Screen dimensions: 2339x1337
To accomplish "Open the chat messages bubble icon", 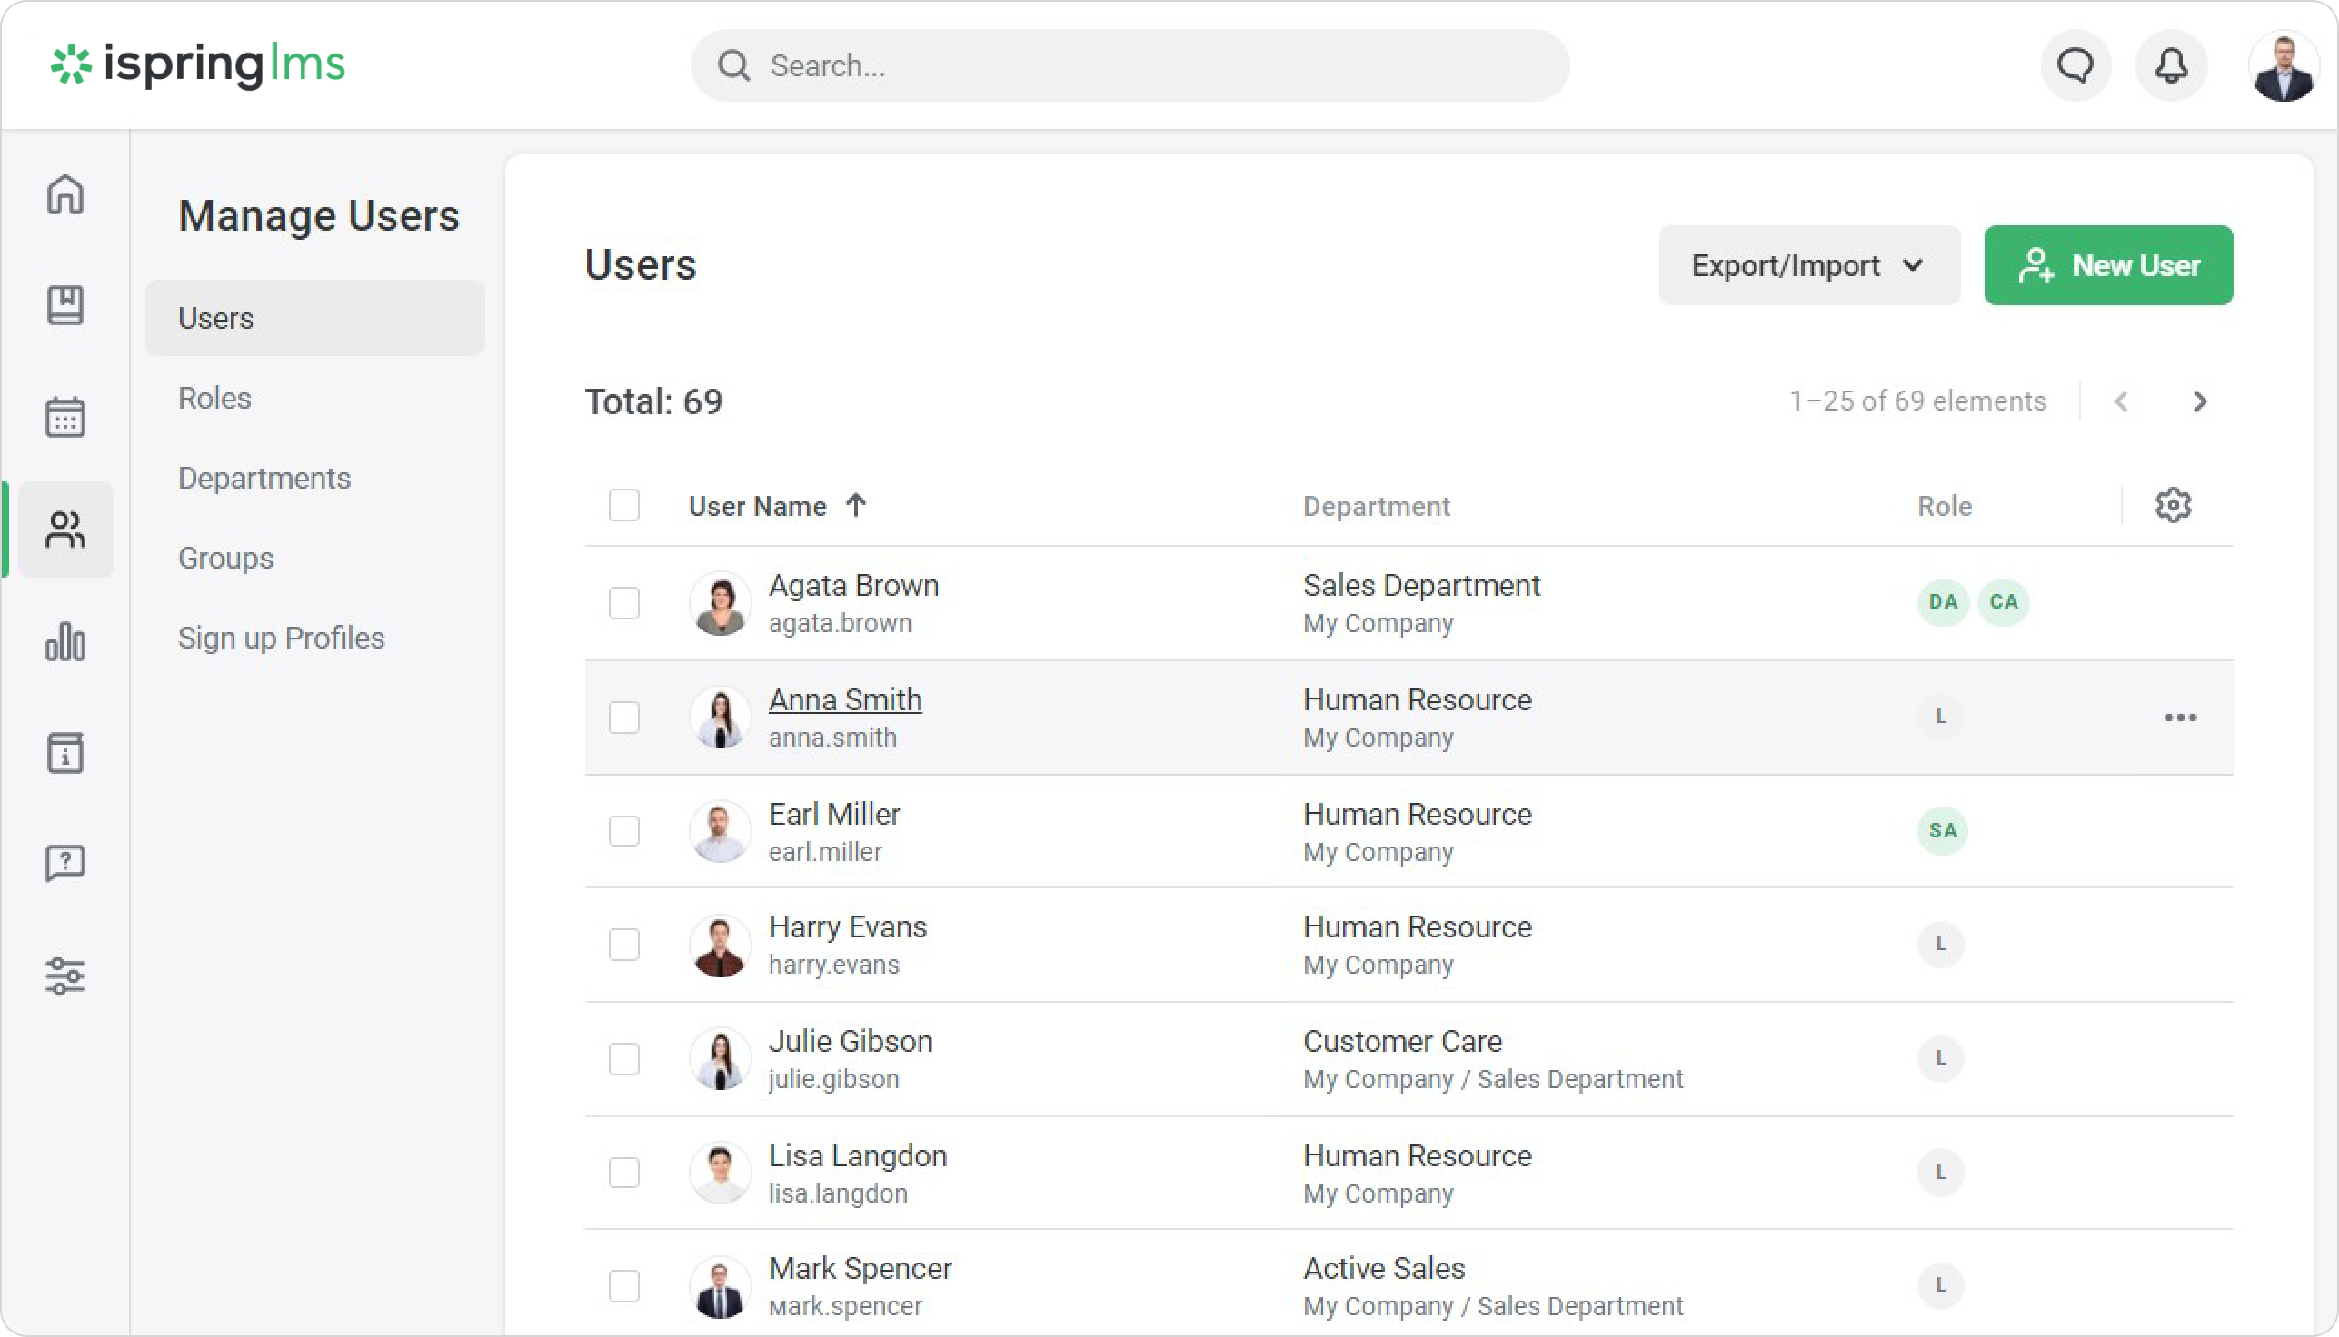I will (2075, 66).
